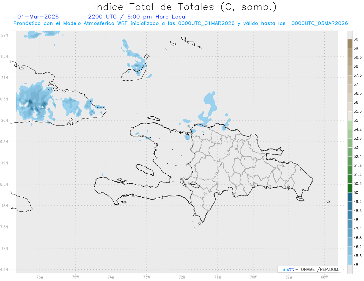Click the valid-until text "0000UTC_03MAR2026"
Image resolution: width=364 pixels, height=281 pixels.
coord(320,23)
